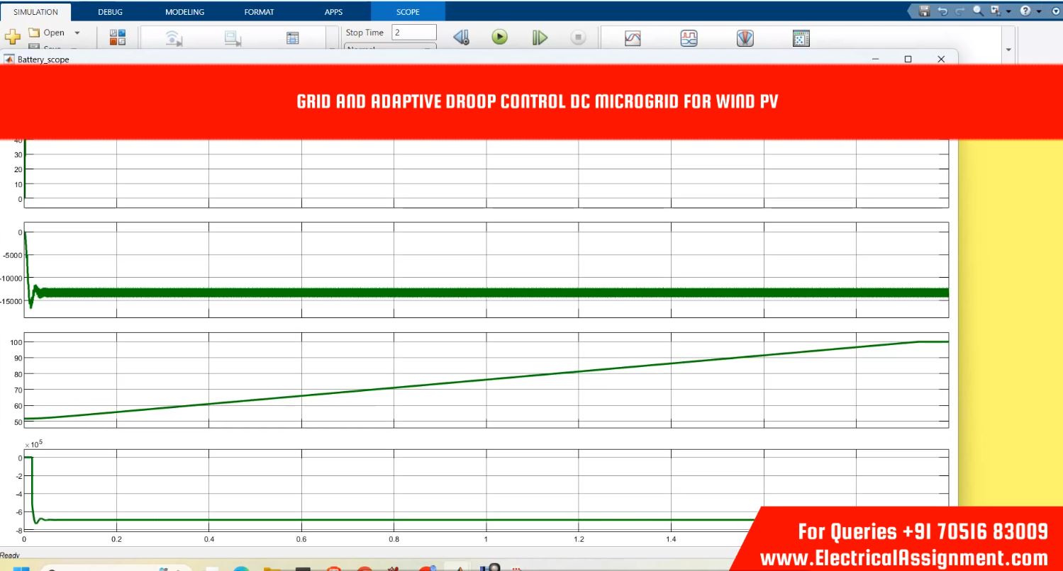Screen dimensions: 1063x571
Task: Open the Data Inspector icon
Action: click(x=633, y=39)
